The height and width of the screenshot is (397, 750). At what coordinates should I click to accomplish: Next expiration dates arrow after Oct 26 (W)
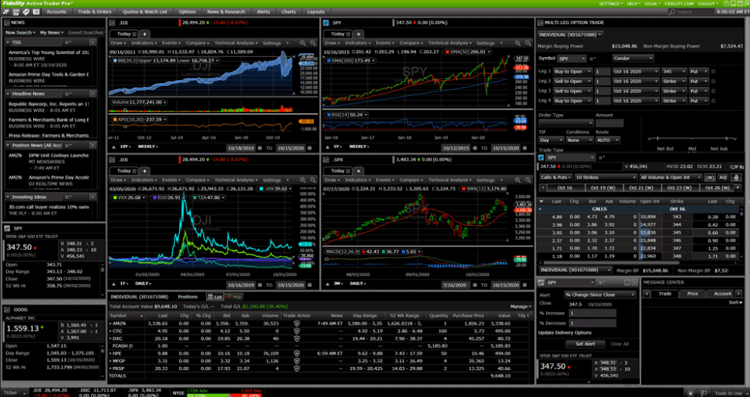coord(739,188)
